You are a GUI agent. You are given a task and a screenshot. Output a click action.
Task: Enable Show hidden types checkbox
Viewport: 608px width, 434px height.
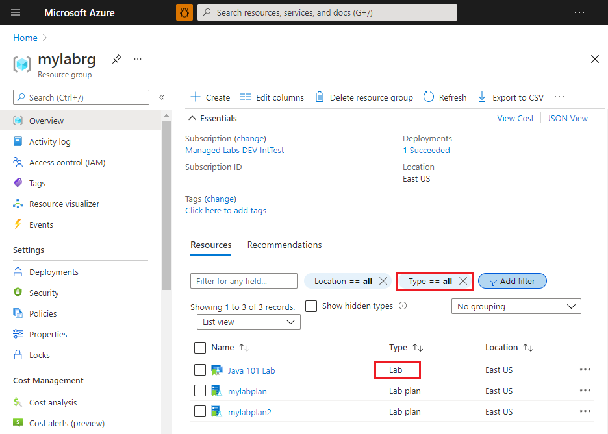(311, 306)
